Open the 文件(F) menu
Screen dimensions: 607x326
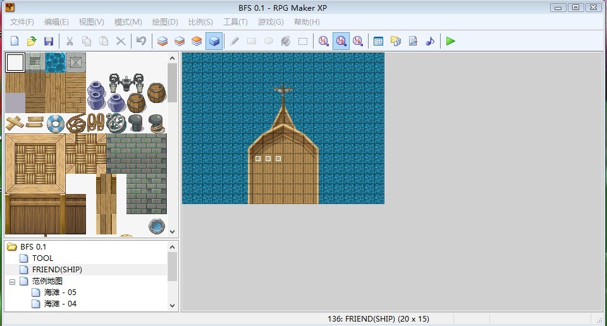[x=21, y=22]
